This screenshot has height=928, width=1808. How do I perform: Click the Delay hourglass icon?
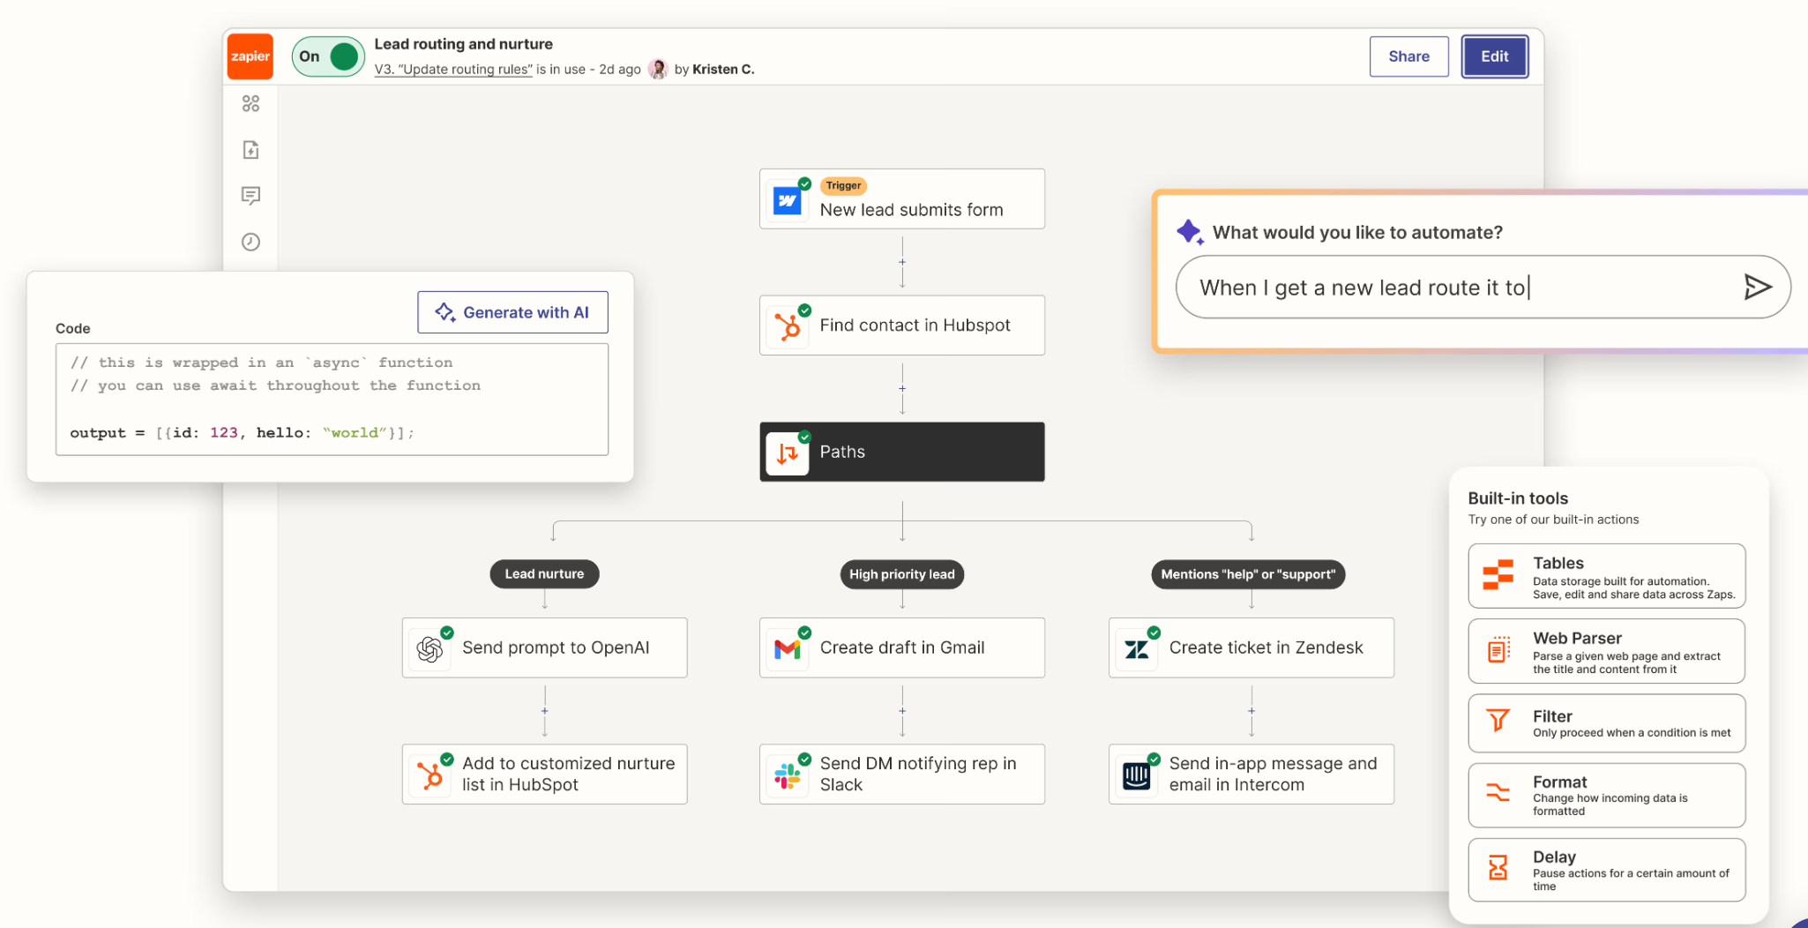(1498, 868)
